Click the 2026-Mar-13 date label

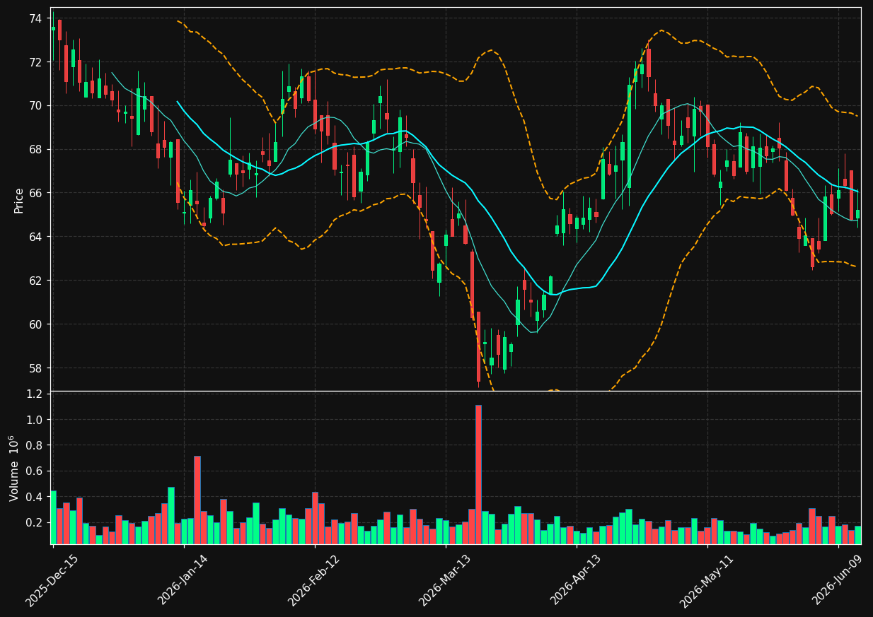point(445,580)
